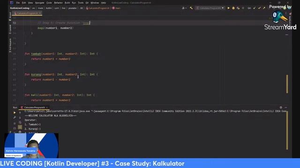Viewport: 300px width, 168px height.
Task: Start debugging with the bug icon
Action: coord(233,8)
